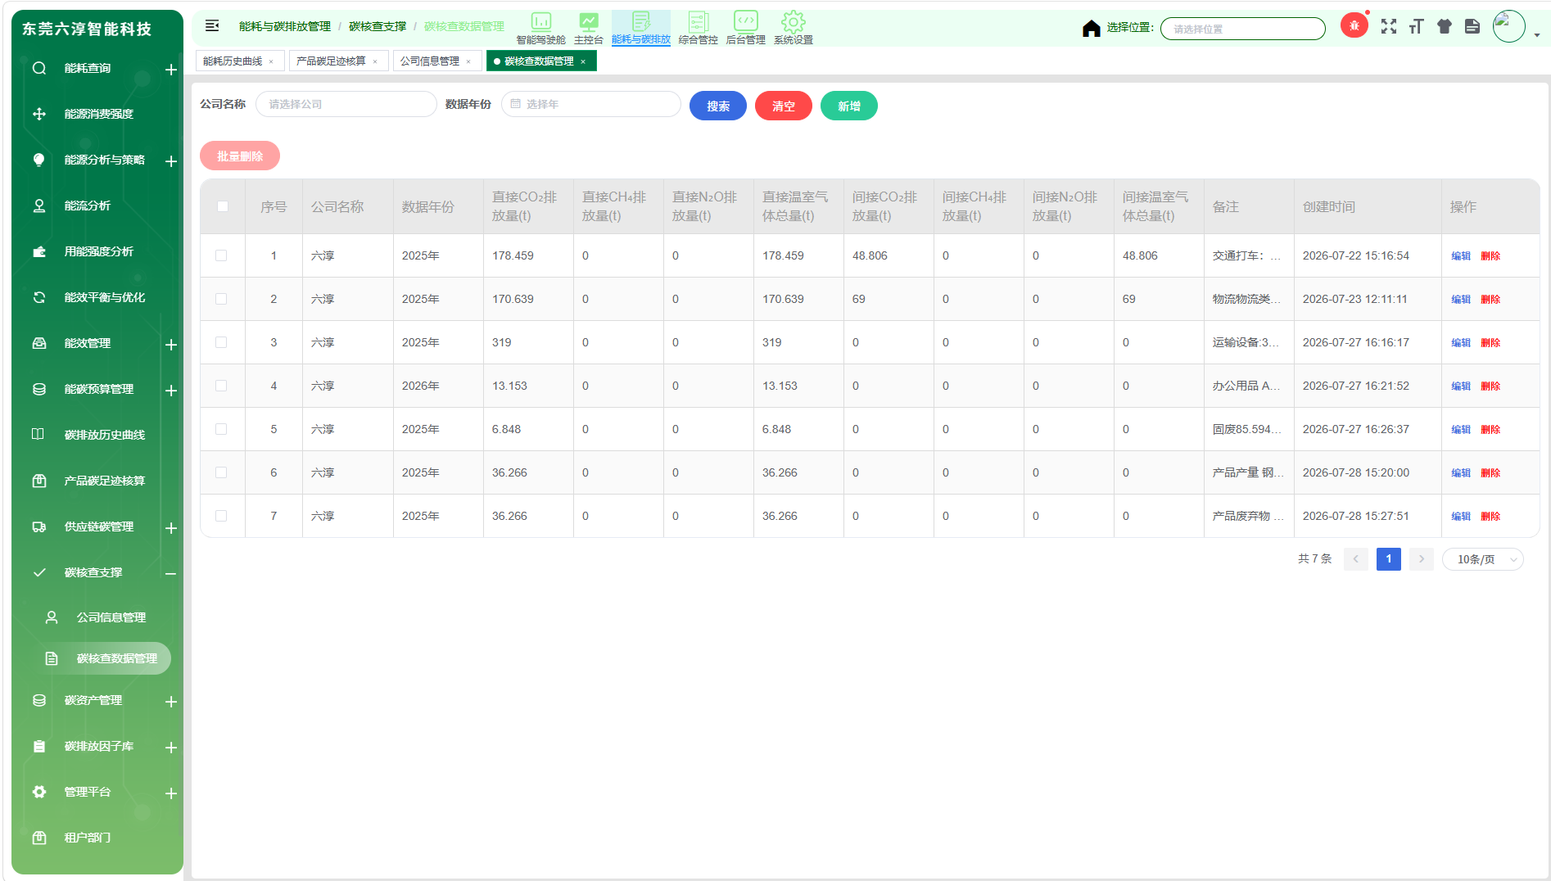Screen dimensions: 1551x881
Task: Open the red bug error log icon
Action: tap(1354, 25)
